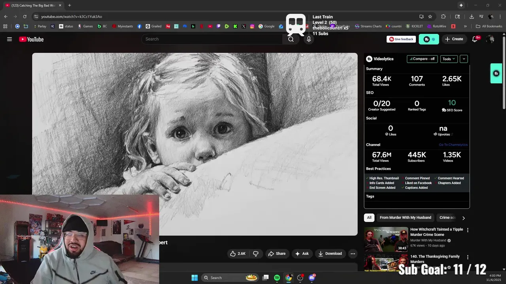This screenshot has width=506, height=284.
Task: Open 'How Witchcraft Tainted a Tipple' video title
Action: pyautogui.click(x=436, y=232)
